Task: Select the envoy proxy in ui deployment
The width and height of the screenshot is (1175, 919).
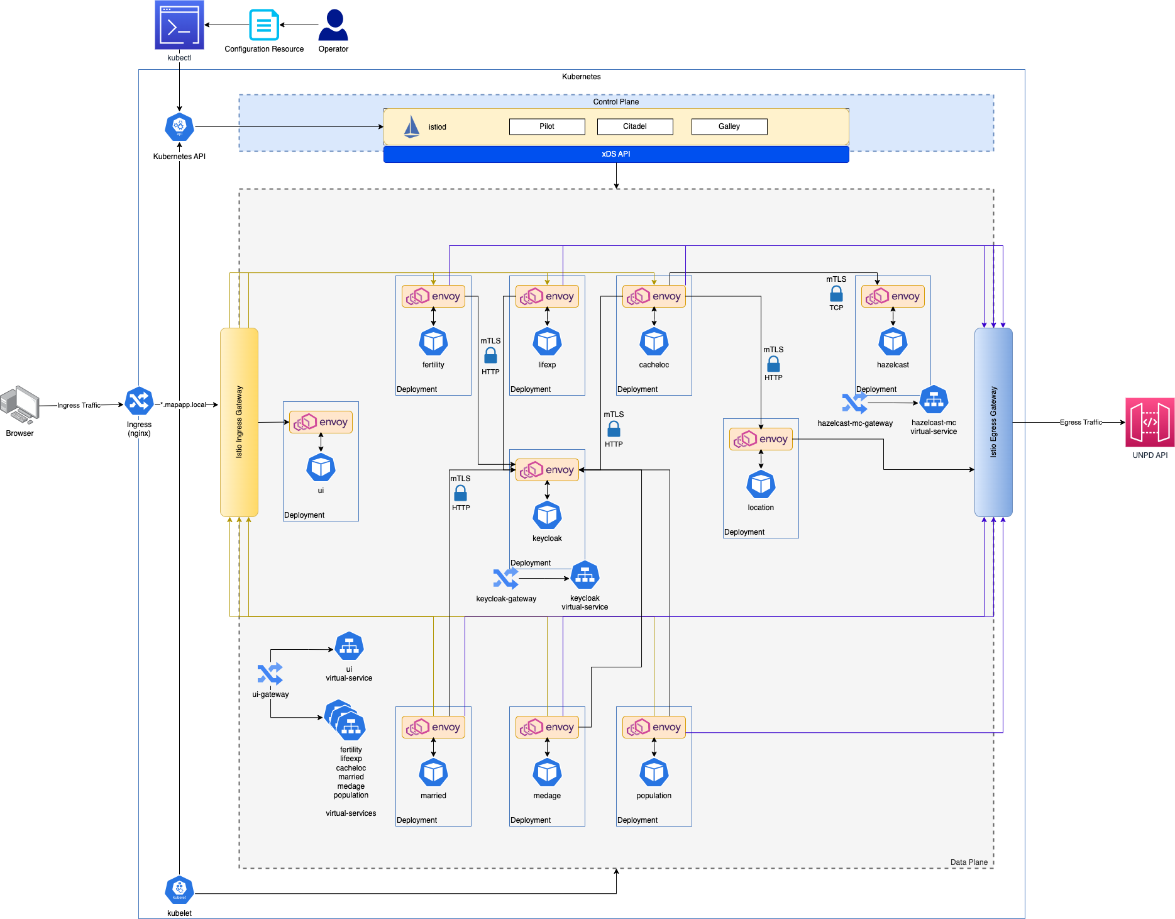Action: (x=321, y=422)
